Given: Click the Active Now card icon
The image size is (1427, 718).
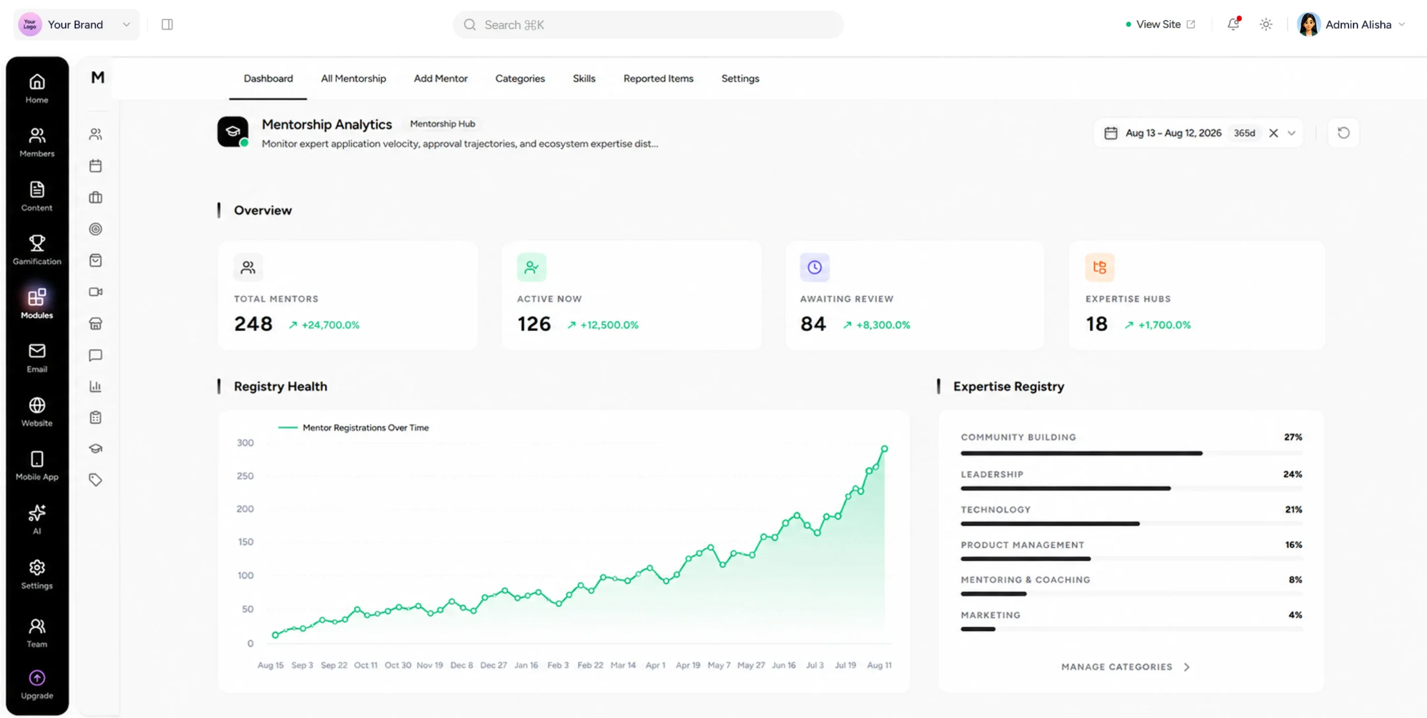Looking at the screenshot, I should pos(532,267).
